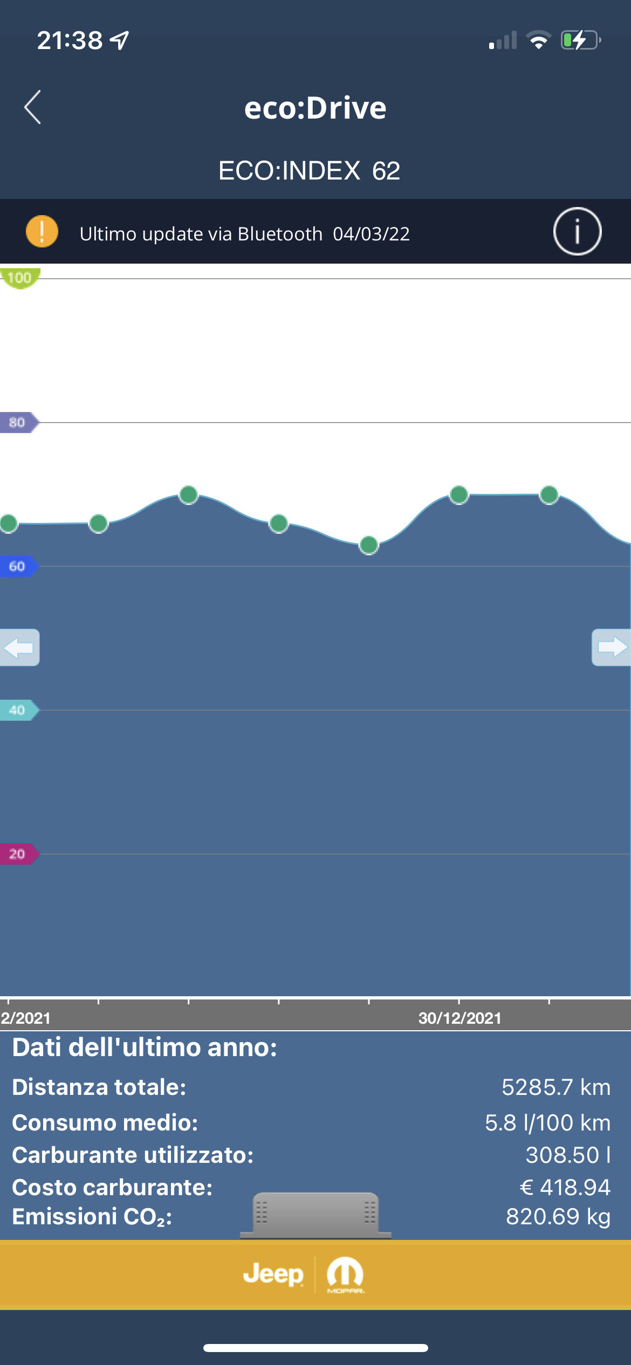Expand the gray pull-up drawer handle

[x=316, y=1215]
